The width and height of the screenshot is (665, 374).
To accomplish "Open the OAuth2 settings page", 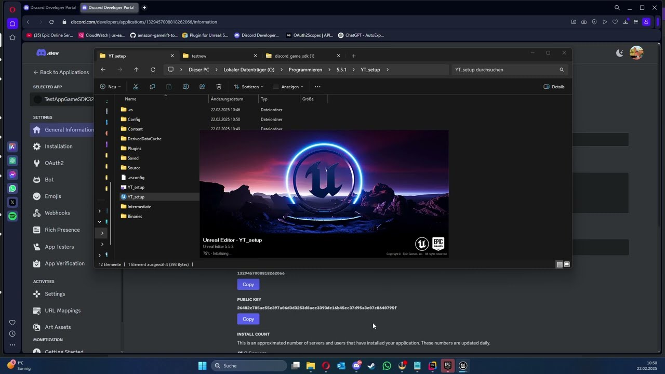I will (x=54, y=163).
